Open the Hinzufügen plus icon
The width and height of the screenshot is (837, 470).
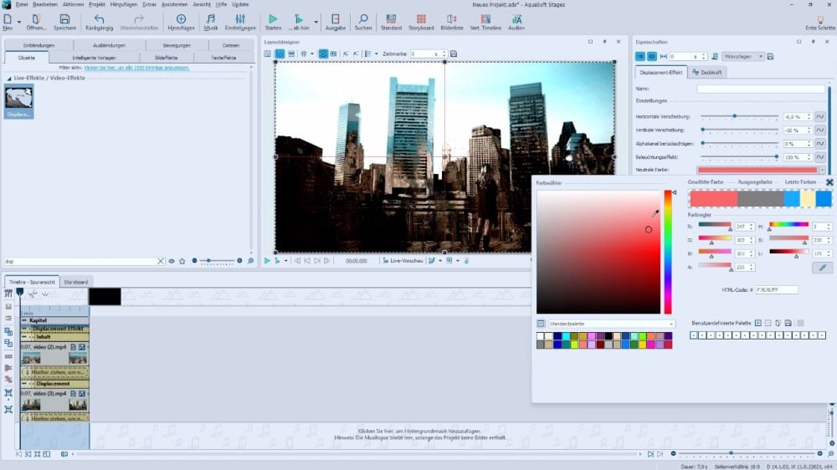pos(181,19)
